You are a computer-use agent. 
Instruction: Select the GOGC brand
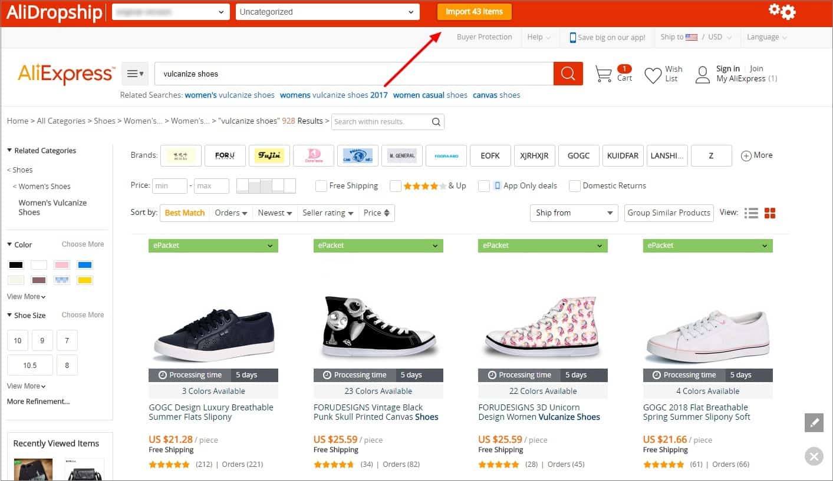click(579, 155)
